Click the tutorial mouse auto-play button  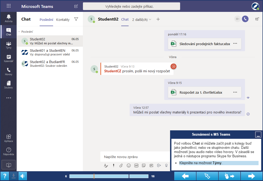tap(229, 176)
